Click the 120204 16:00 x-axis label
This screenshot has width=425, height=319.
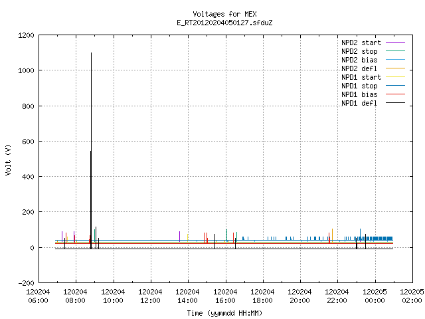pyautogui.click(x=225, y=296)
